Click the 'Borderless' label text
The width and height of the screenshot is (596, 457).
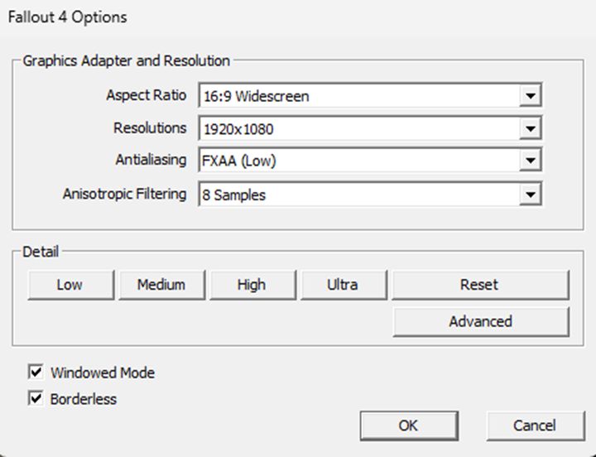pos(84,399)
